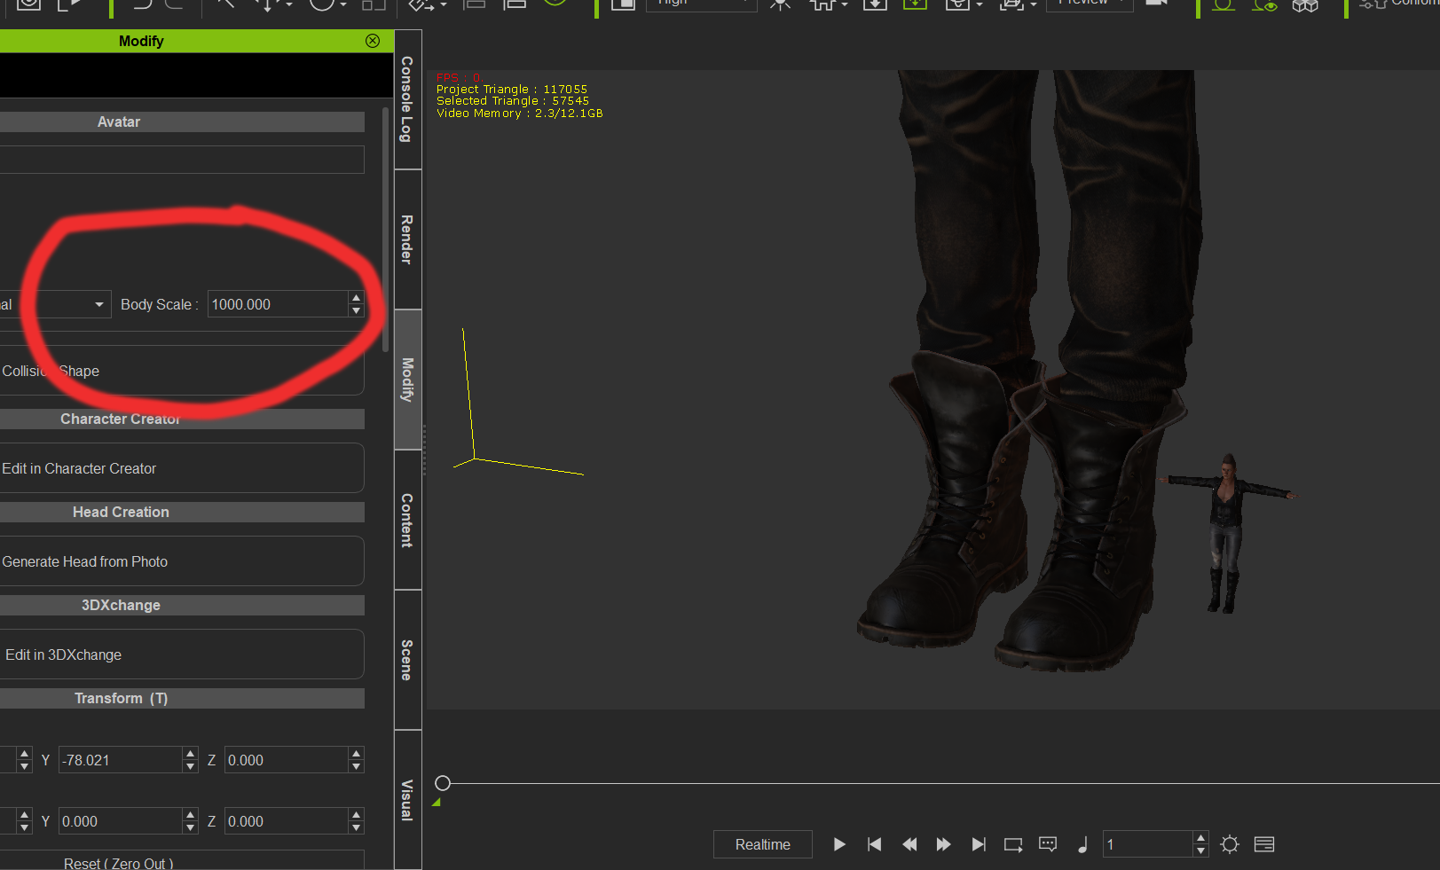Collapse the 3DXchange section header
This screenshot has height=870, width=1440.
(x=182, y=605)
